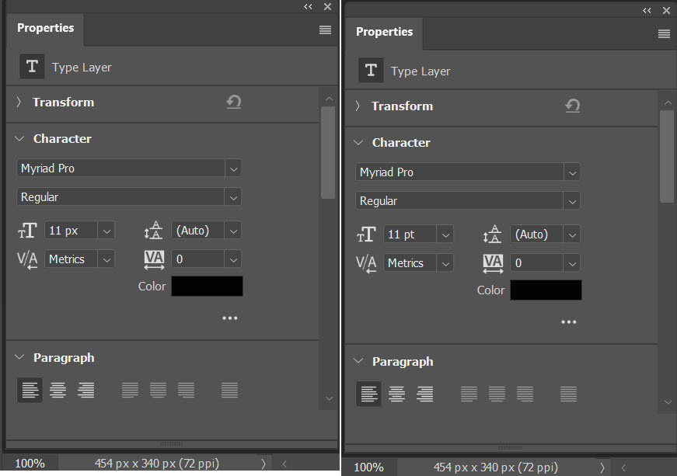Select the right align text icon
Image resolution: width=677 pixels, height=476 pixels.
pos(85,390)
